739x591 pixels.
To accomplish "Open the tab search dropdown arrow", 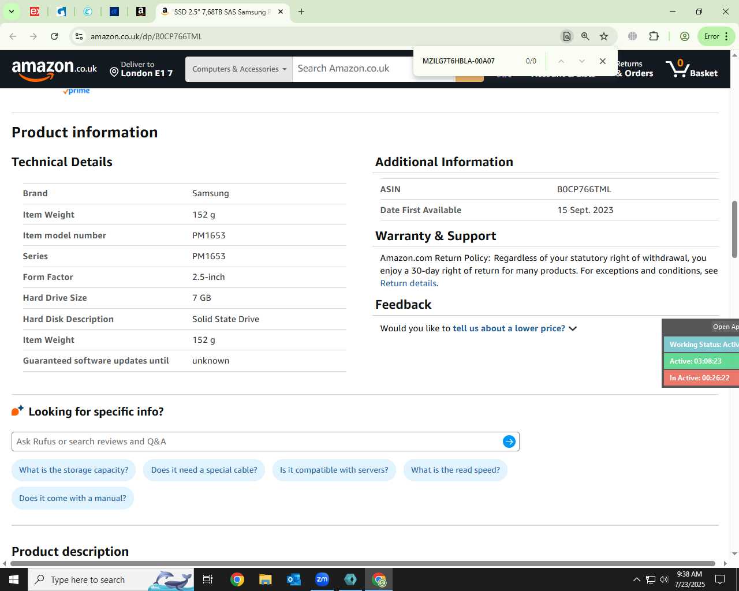I will pos(12,12).
